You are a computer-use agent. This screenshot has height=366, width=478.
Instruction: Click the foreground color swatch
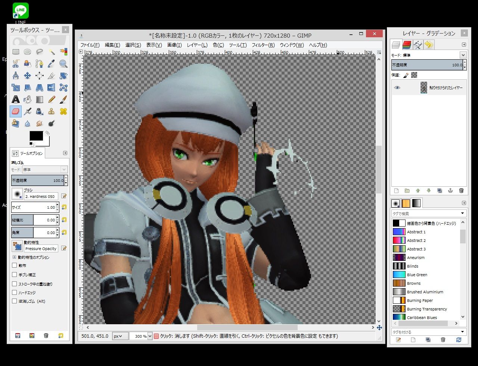tap(36, 136)
